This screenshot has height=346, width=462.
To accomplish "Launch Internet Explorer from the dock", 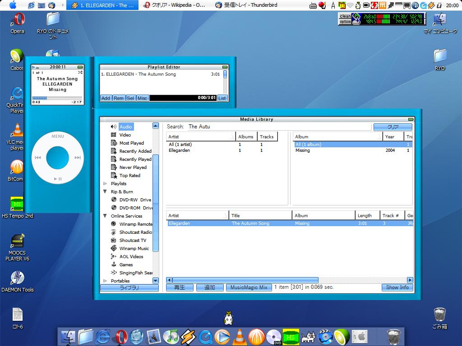I will coord(102,337).
